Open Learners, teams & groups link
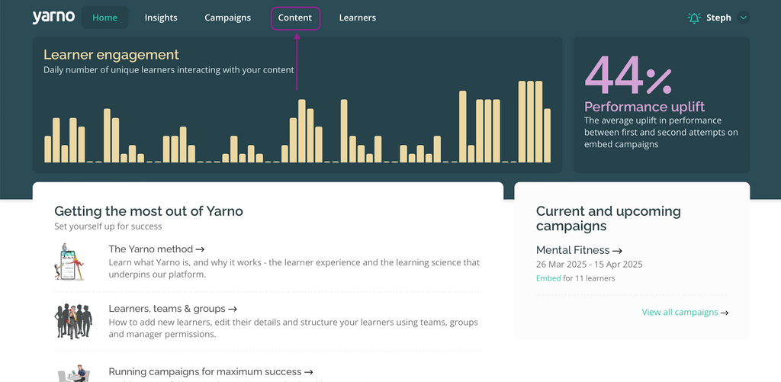Image resolution: width=781 pixels, height=382 pixels. coord(172,309)
